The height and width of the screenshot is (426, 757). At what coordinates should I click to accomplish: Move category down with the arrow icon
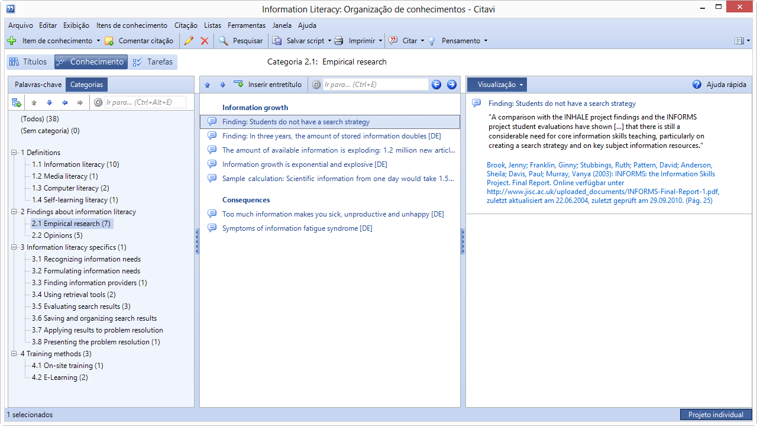click(x=49, y=102)
